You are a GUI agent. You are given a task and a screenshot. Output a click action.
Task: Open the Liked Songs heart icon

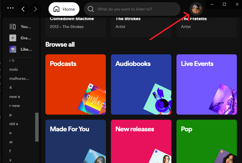[x=13, y=49]
